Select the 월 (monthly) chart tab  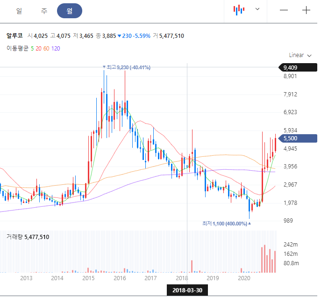(x=70, y=11)
